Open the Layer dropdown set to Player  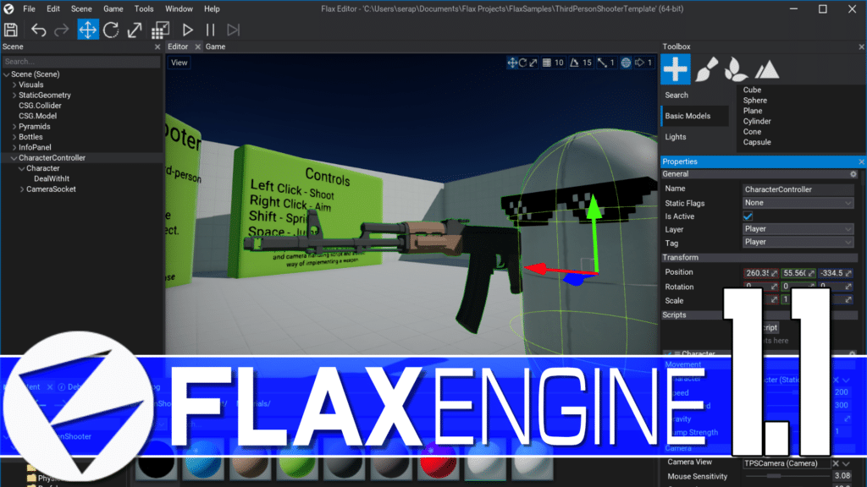coord(798,228)
